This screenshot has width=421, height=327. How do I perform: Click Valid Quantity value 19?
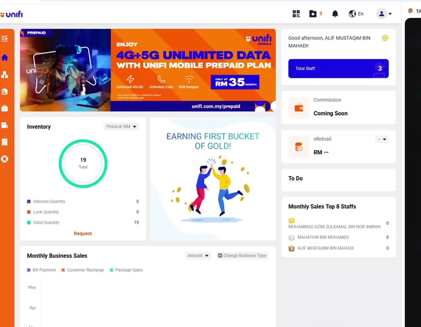point(136,222)
